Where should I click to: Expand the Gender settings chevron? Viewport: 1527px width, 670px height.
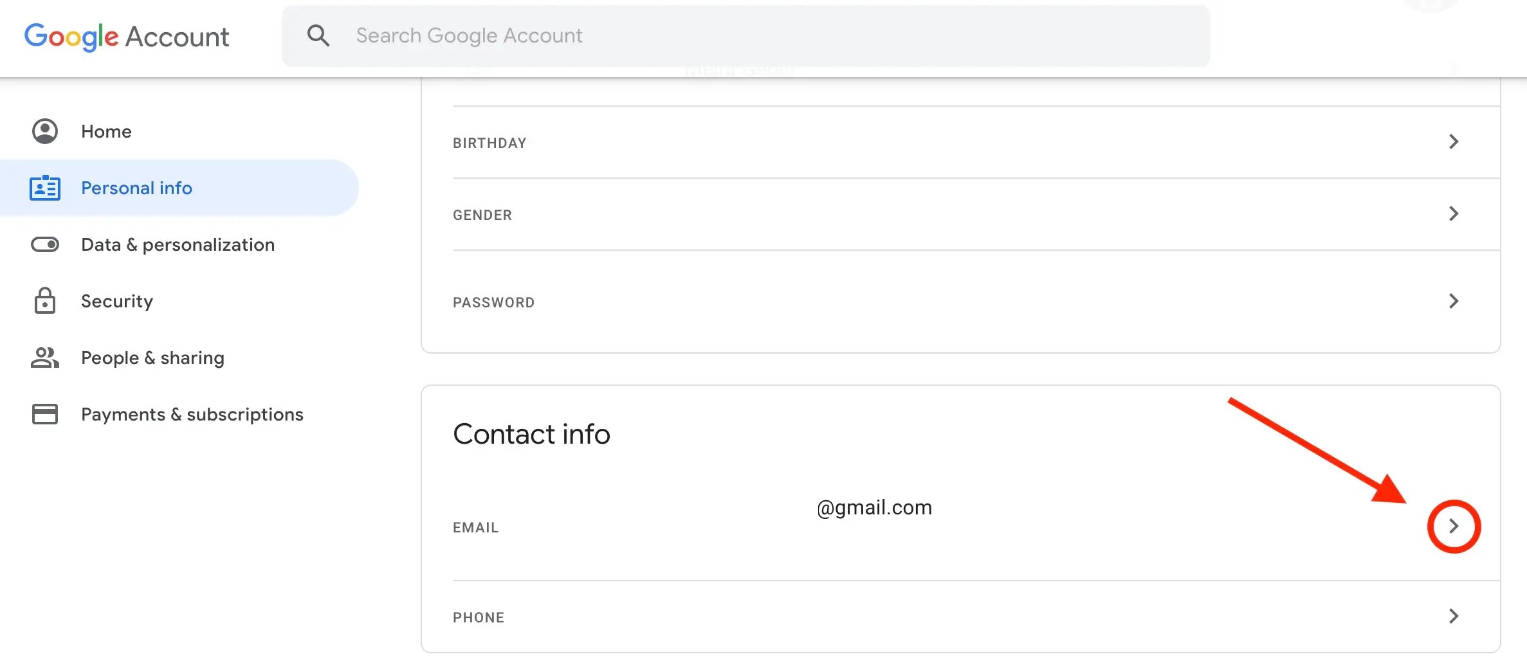coord(1454,214)
